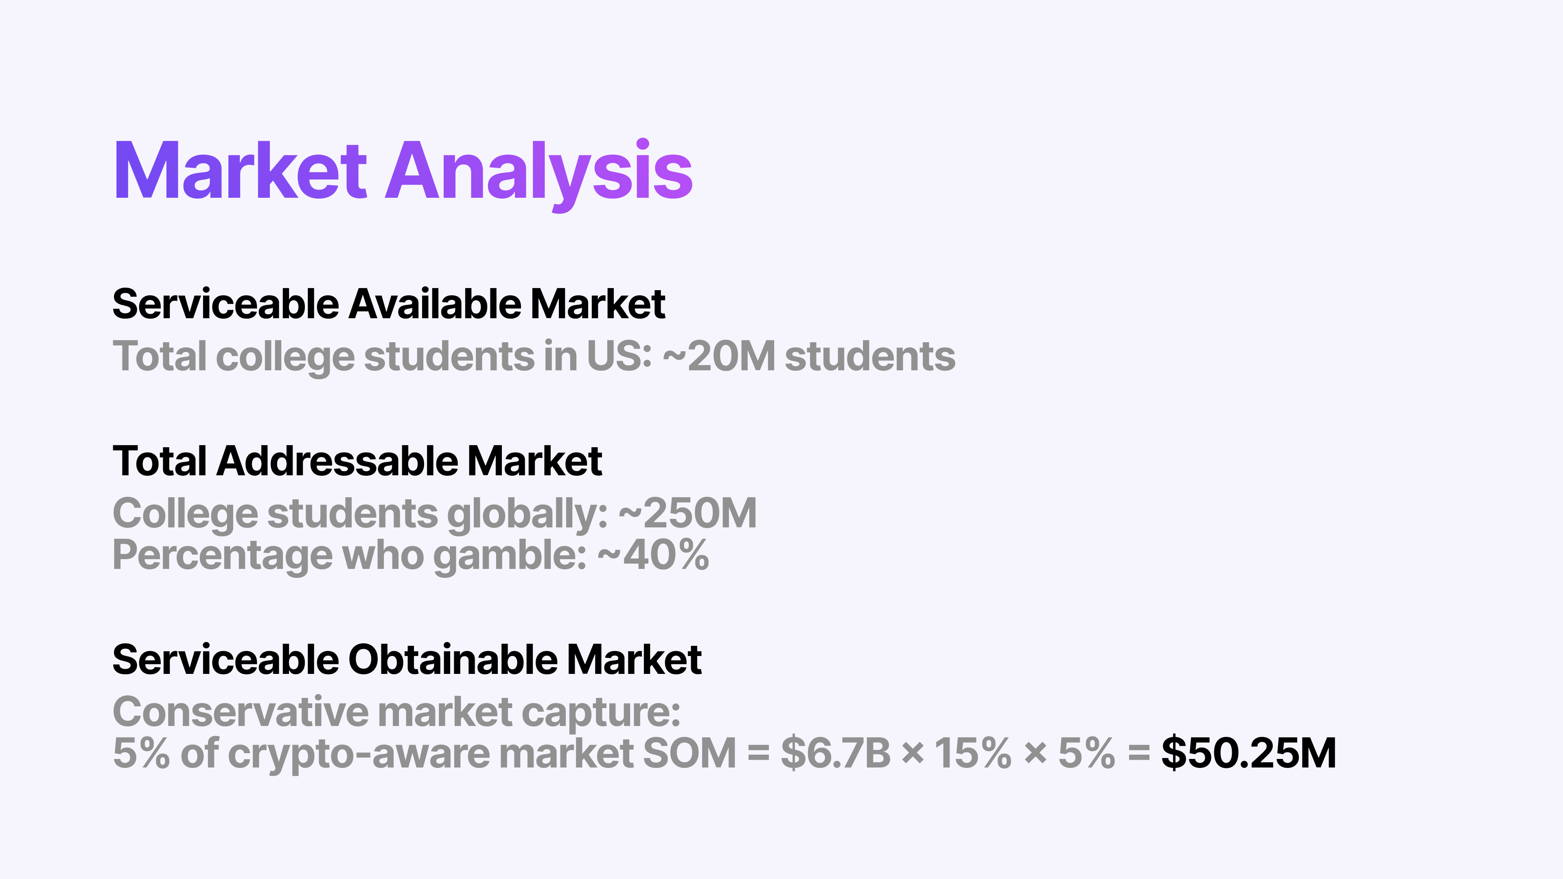The image size is (1563, 879).
Task: Select the Percentage who gamble line
Action: coord(411,555)
